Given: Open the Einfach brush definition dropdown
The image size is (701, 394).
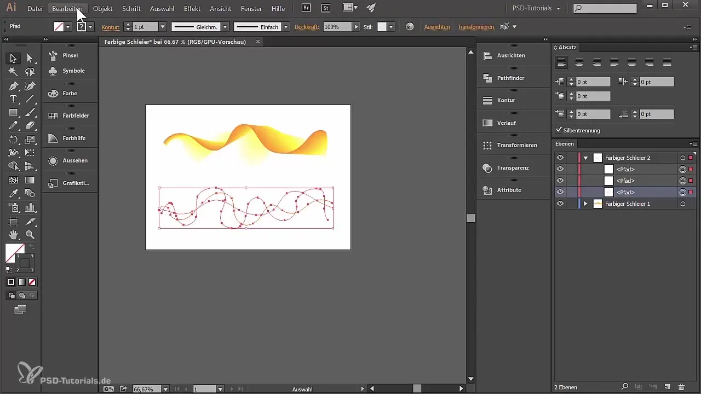Looking at the screenshot, I should (286, 27).
